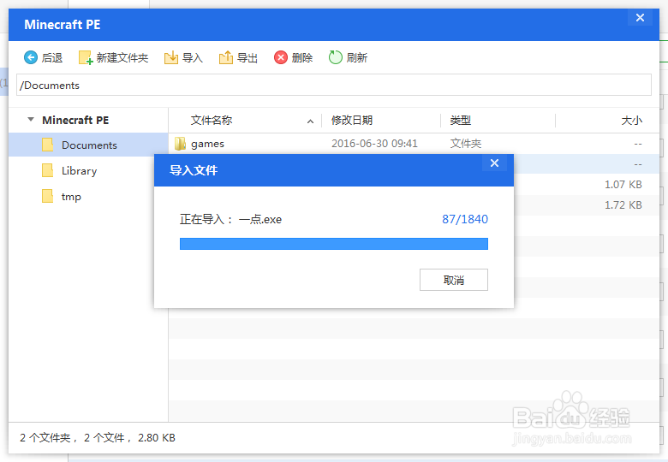The width and height of the screenshot is (668, 462).
Task: Click the date 2016-06-30 09:41
Action: (374, 144)
